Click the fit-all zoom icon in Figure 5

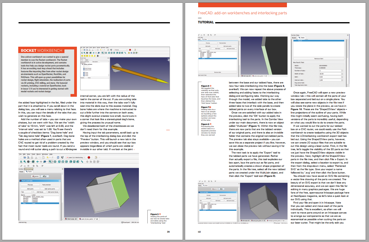point(20,162)
